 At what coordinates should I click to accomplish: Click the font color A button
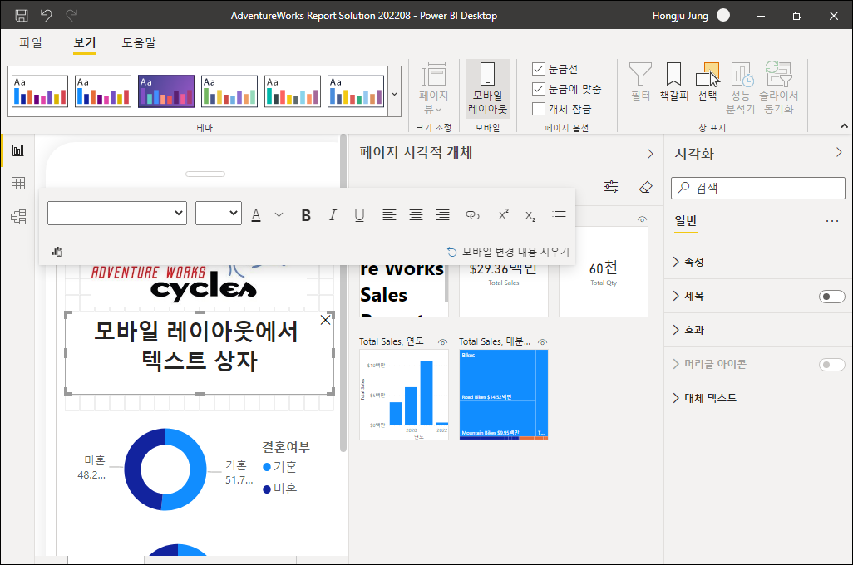(x=256, y=215)
